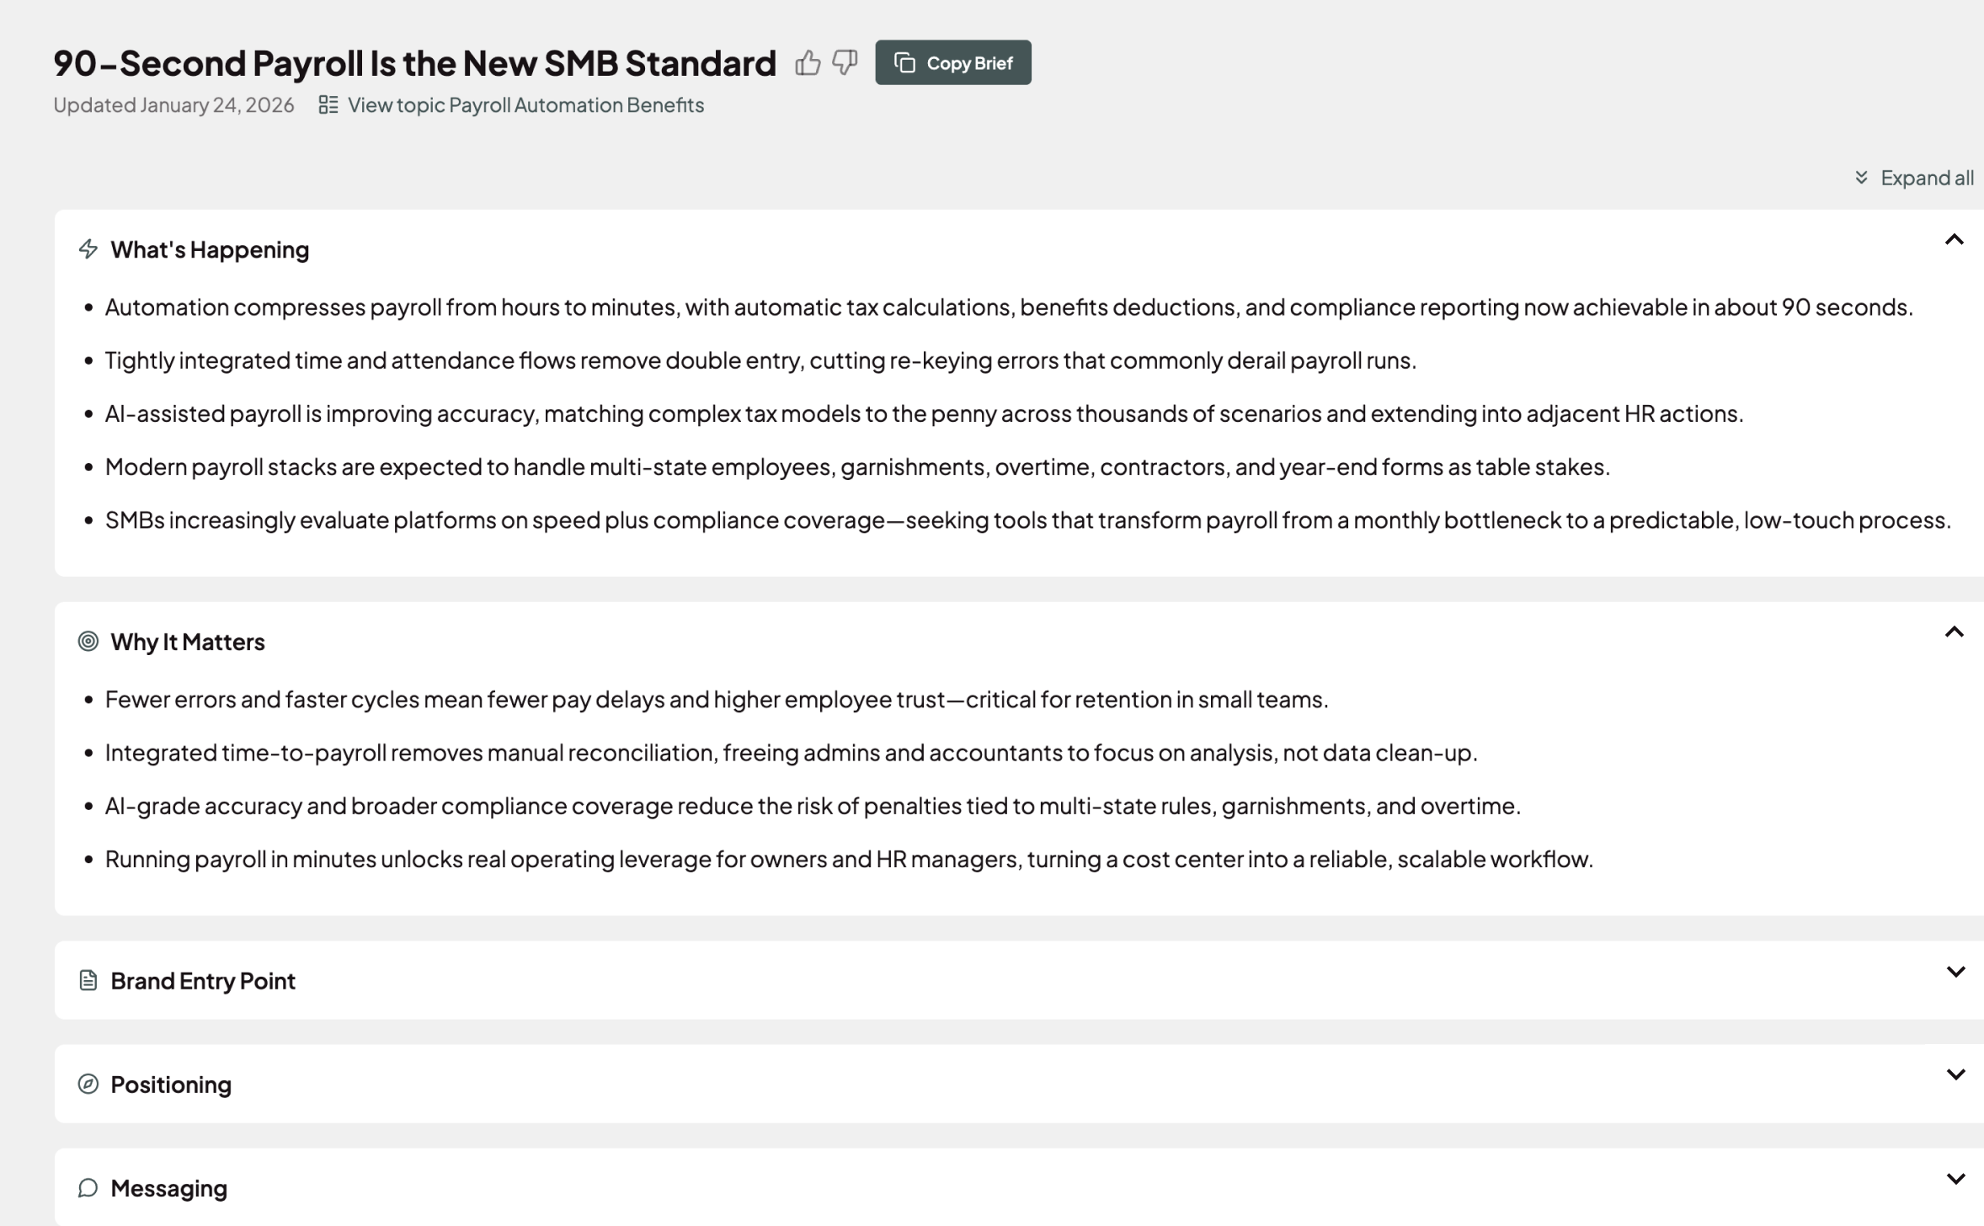
Task: Click the target icon beside Why It Matters
Action: (x=88, y=642)
